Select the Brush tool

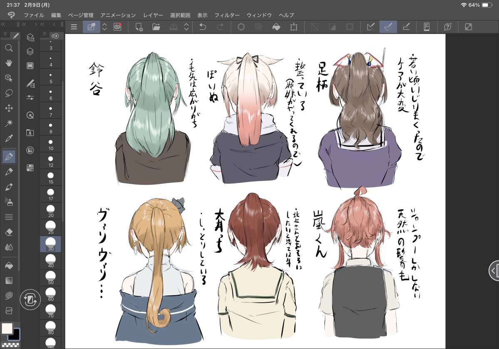pyautogui.click(x=9, y=187)
